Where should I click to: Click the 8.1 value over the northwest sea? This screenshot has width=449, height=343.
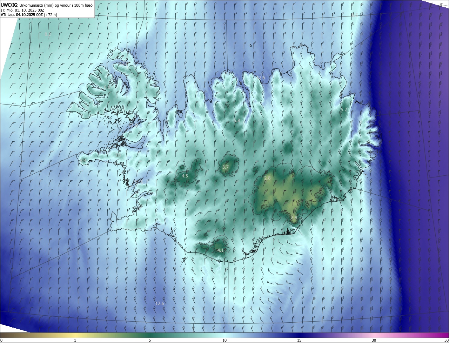48,34
